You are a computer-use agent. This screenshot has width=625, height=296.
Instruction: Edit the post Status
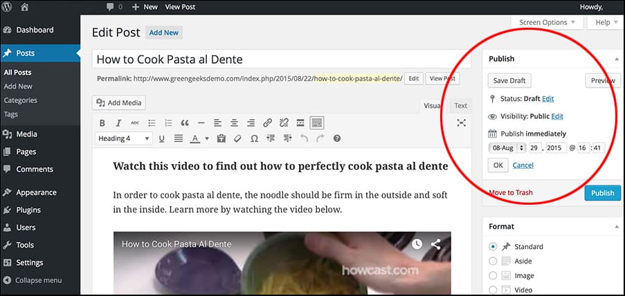(547, 99)
